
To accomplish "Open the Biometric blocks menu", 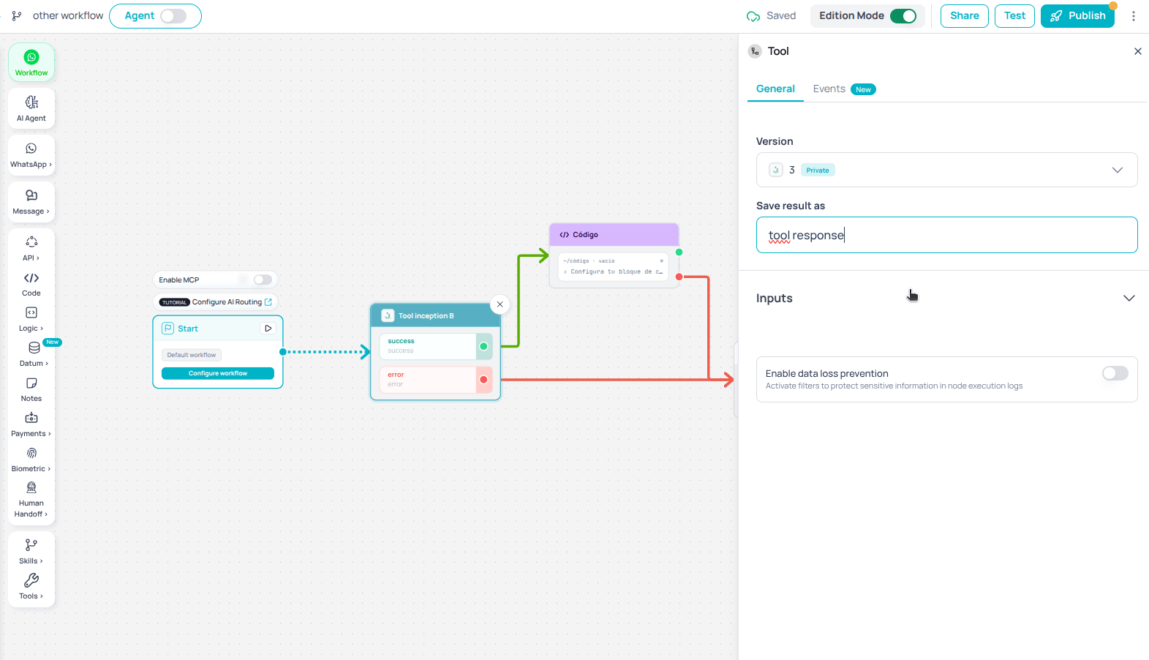I will pos(31,460).
